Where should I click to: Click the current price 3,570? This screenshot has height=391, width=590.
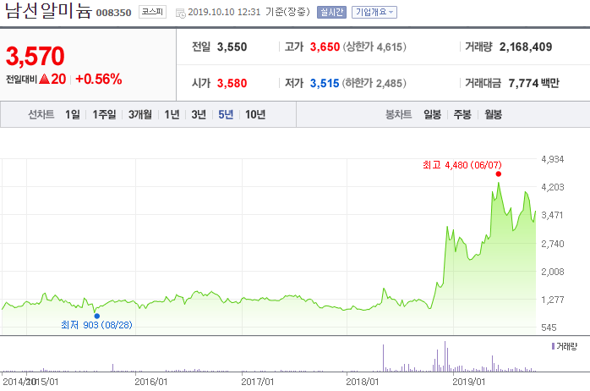coord(36,56)
